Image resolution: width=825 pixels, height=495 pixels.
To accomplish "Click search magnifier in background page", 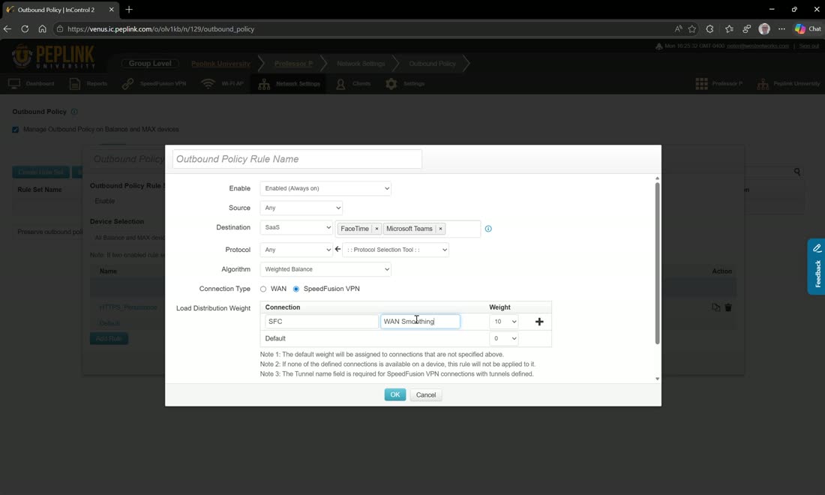I will [797, 172].
